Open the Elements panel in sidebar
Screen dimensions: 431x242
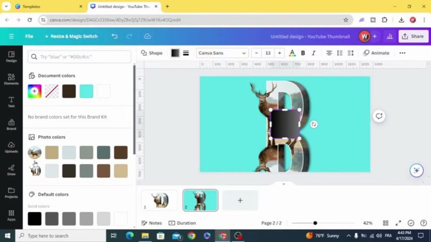(11, 79)
